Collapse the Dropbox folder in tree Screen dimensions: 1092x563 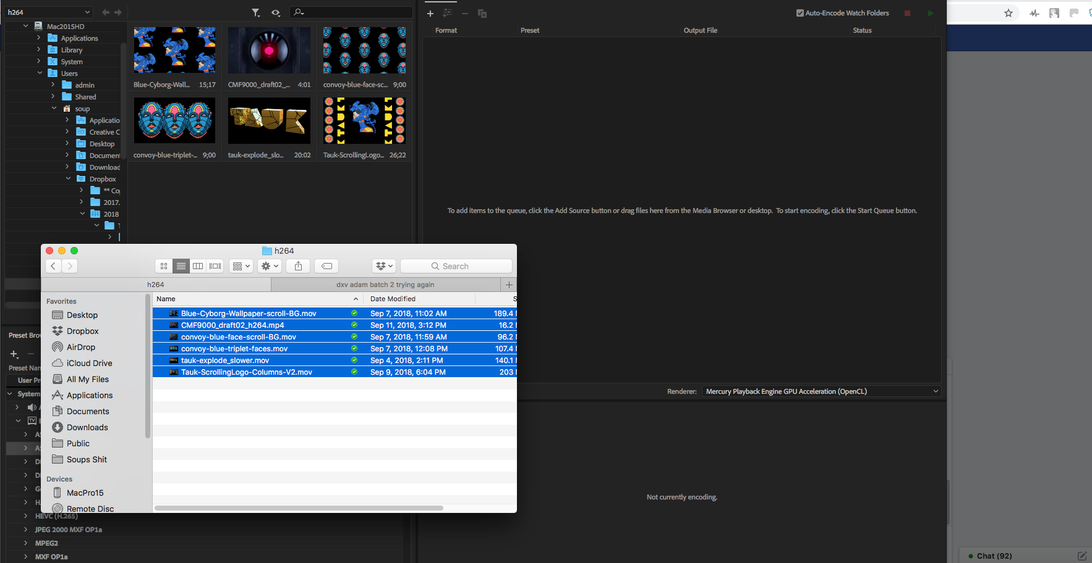69,179
